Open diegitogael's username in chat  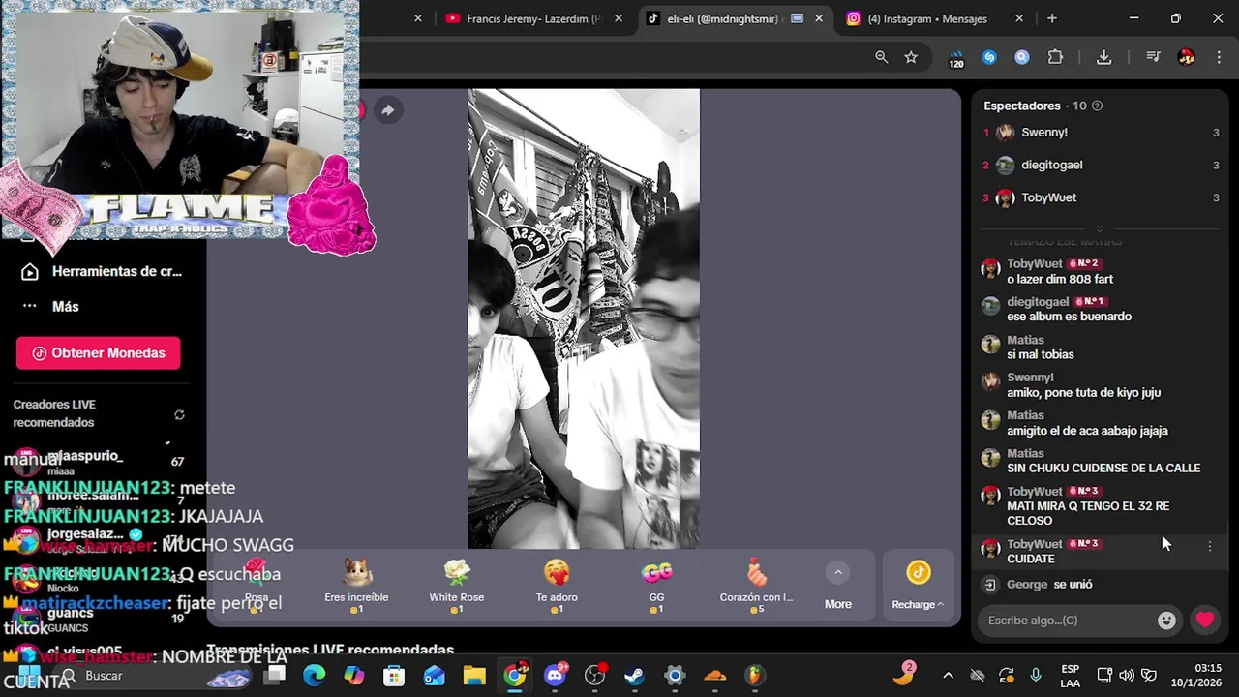tap(1038, 302)
